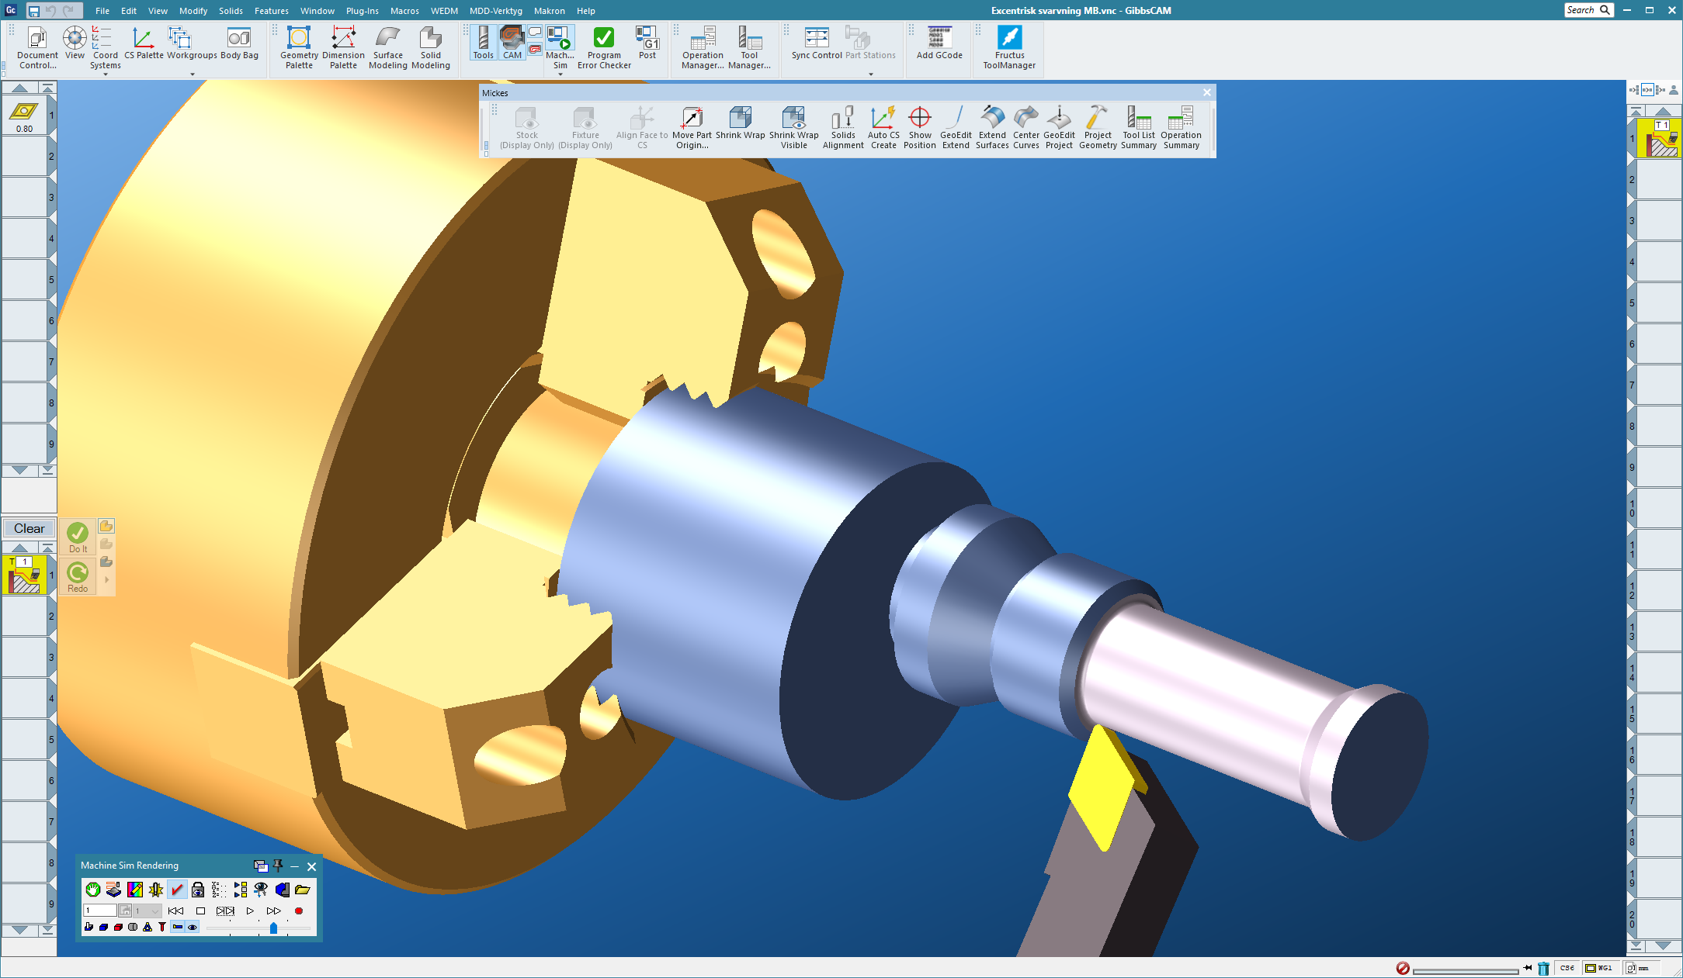Click the operation number field in sim panel
Viewport: 1683px width, 978px height.
tap(100, 911)
